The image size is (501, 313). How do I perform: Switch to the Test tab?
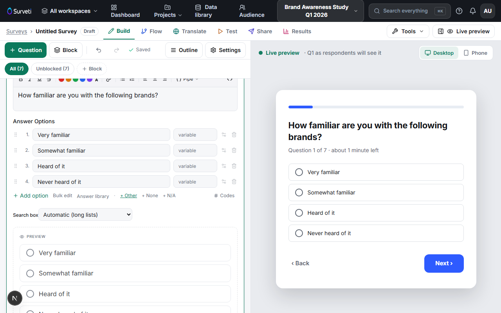pyautogui.click(x=227, y=31)
